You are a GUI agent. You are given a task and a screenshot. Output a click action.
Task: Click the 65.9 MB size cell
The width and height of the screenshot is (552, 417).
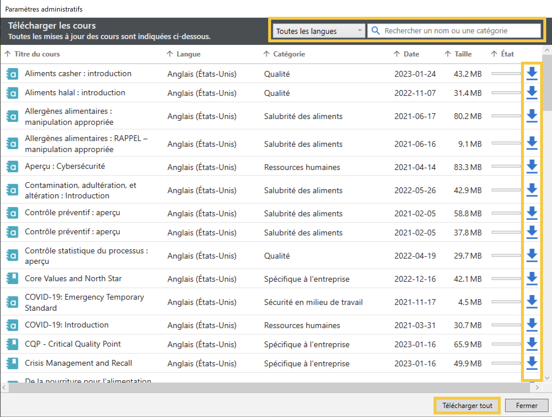(x=468, y=344)
